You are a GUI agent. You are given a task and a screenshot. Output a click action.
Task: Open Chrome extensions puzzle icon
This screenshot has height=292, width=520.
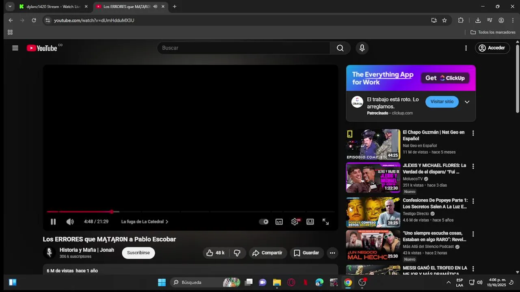tap(461, 20)
